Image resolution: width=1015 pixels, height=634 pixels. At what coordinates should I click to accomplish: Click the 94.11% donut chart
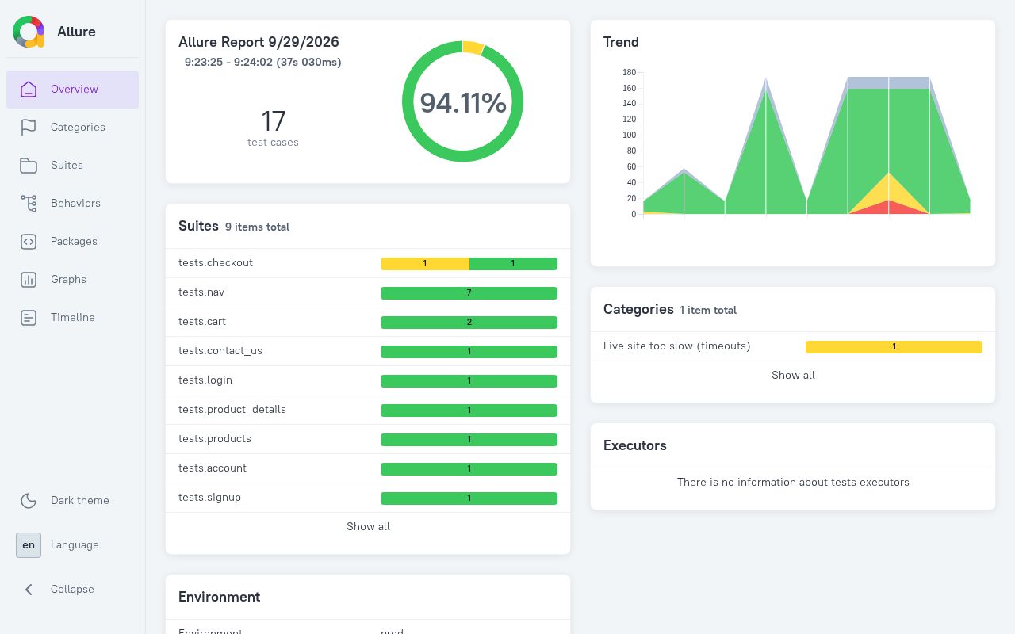click(x=462, y=101)
